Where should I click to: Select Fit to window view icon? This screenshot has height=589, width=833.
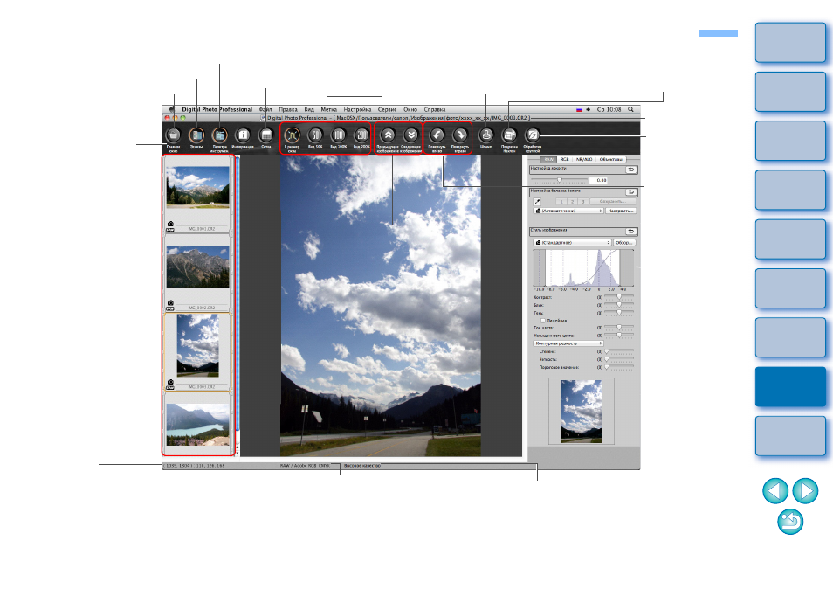tap(293, 135)
